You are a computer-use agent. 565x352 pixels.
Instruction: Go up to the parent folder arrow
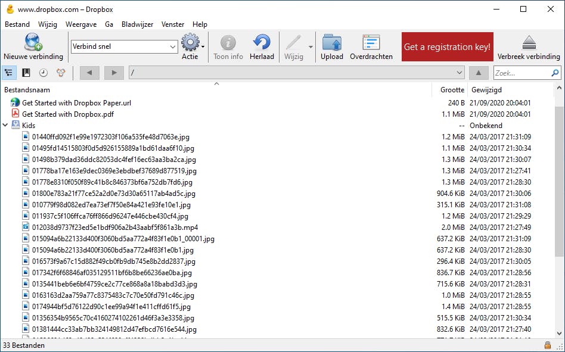[x=479, y=73]
